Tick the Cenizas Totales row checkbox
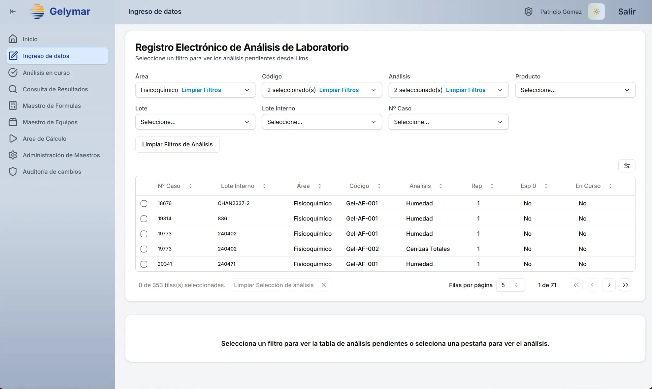Screen dimensions: 652x389 [144, 249]
